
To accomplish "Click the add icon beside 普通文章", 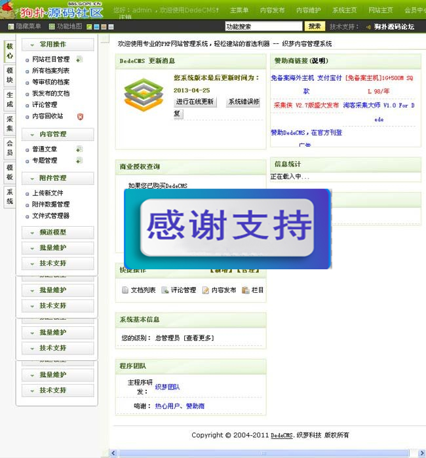I will pyautogui.click(x=79, y=149).
